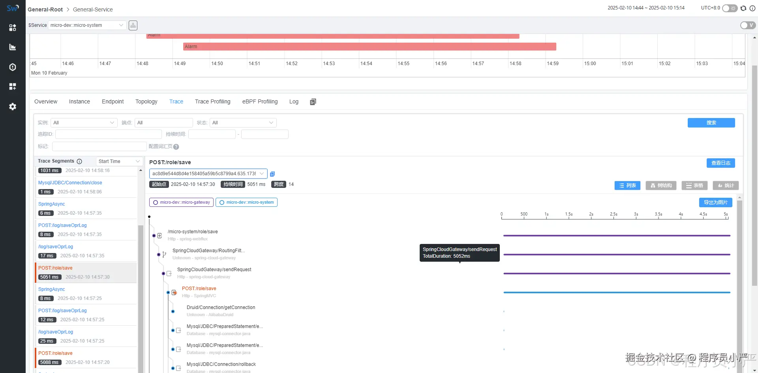Viewport: 758px width, 373px height.
Task: Click the exit icon of Mysql/JDBC/Connection/rollback span
Action: (x=178, y=368)
